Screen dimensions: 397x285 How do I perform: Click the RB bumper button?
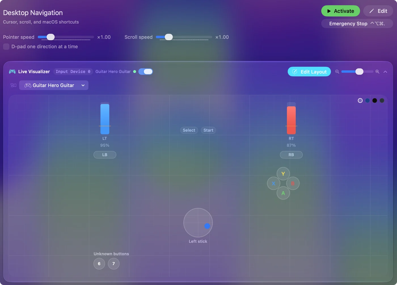[291, 155]
